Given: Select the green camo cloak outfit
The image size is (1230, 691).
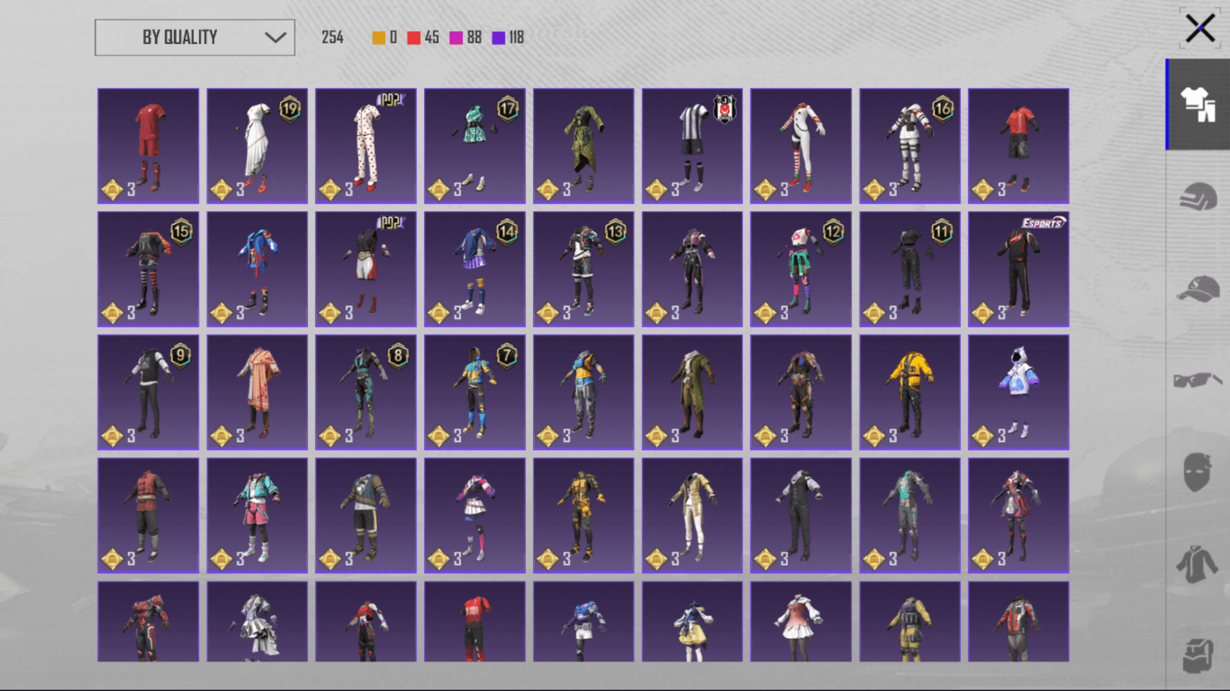Looking at the screenshot, I should (584, 146).
